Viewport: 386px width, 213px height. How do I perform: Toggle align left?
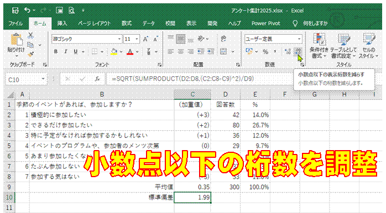tap(170, 51)
